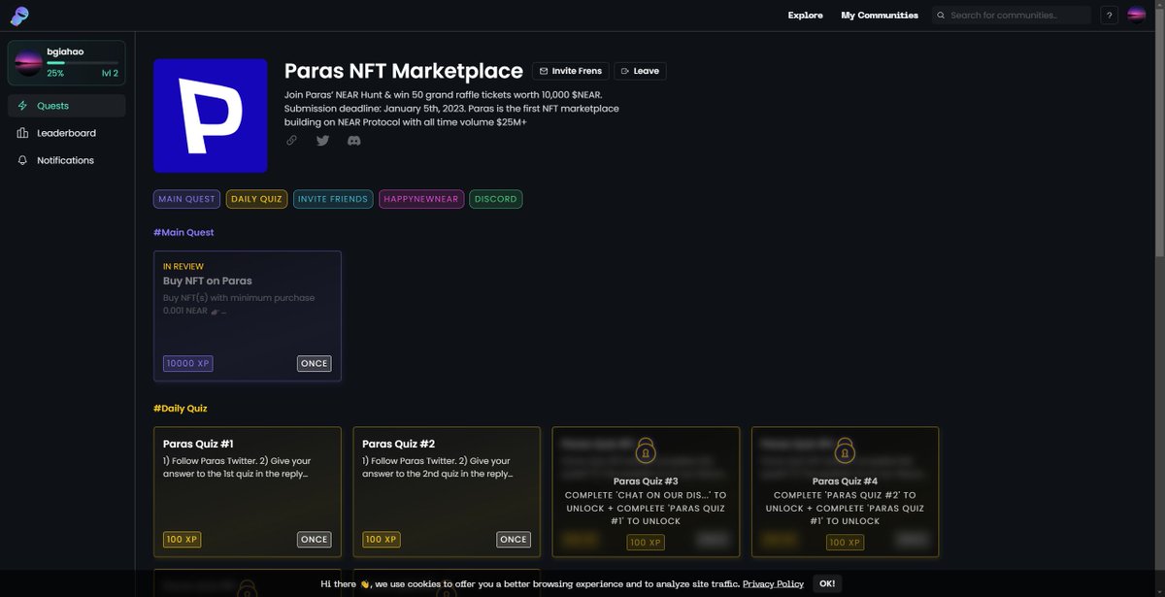Image resolution: width=1165 pixels, height=597 pixels.
Task: Open Quests in the sidebar
Action: click(x=67, y=106)
